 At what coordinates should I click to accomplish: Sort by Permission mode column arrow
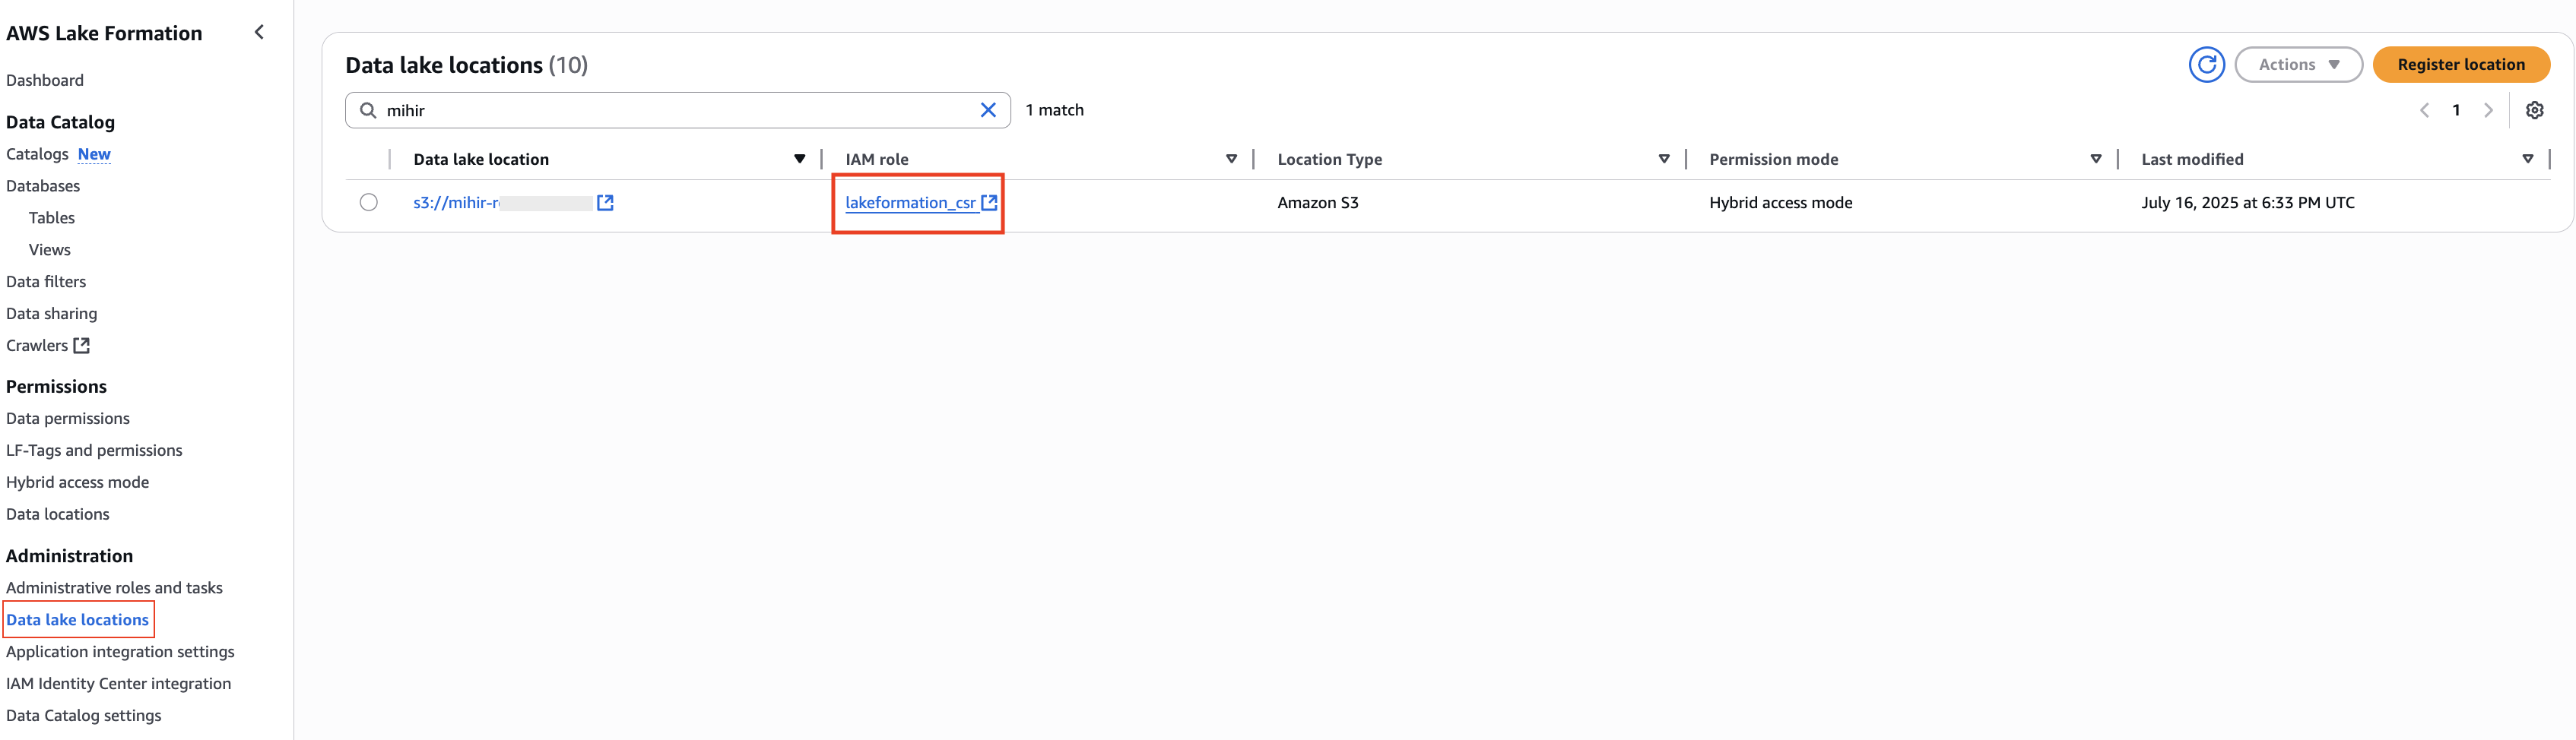coord(2096,159)
